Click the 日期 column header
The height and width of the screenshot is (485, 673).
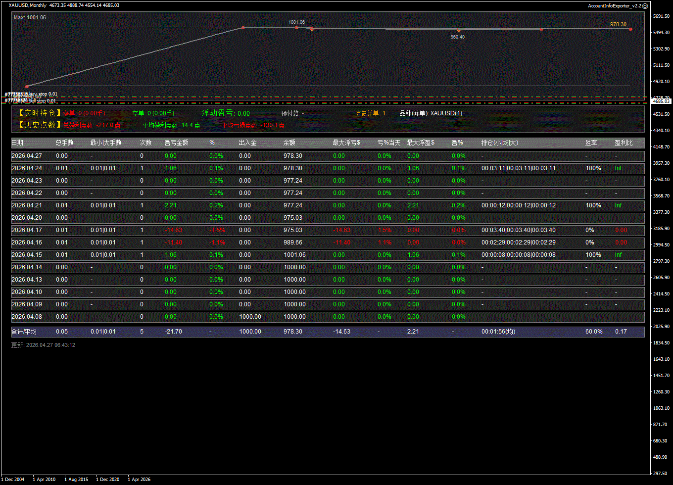[x=17, y=143]
